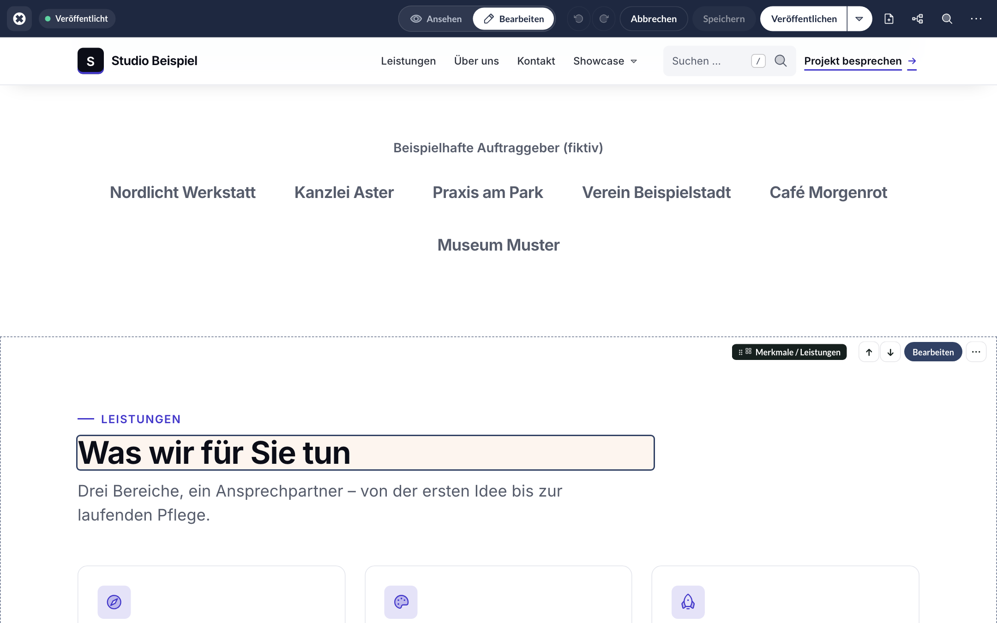Open the Leistungen nav item
The image size is (997, 623).
[408, 61]
